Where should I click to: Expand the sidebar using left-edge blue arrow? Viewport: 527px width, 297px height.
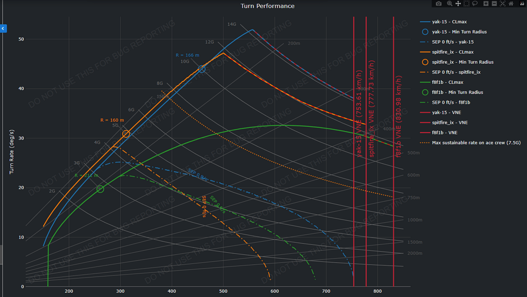tap(3, 28)
